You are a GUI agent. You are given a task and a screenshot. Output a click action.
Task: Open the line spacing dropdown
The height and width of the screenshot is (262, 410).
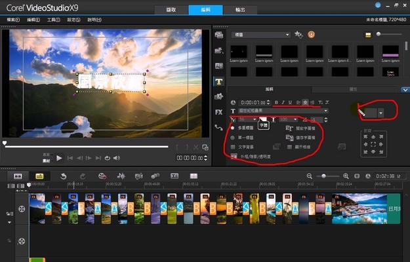pyautogui.click(x=289, y=119)
